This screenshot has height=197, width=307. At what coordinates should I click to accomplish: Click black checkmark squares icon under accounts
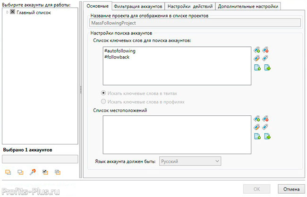45,172
